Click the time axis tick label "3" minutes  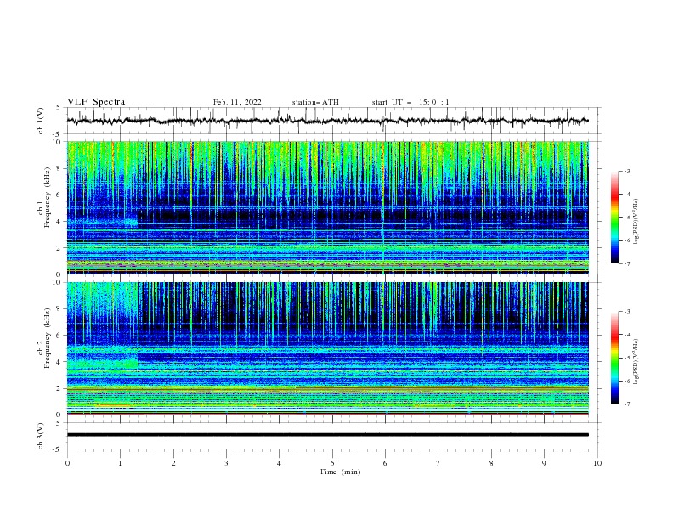pos(226,463)
